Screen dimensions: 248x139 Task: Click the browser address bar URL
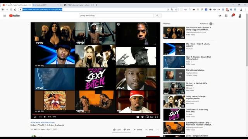point(42,10)
